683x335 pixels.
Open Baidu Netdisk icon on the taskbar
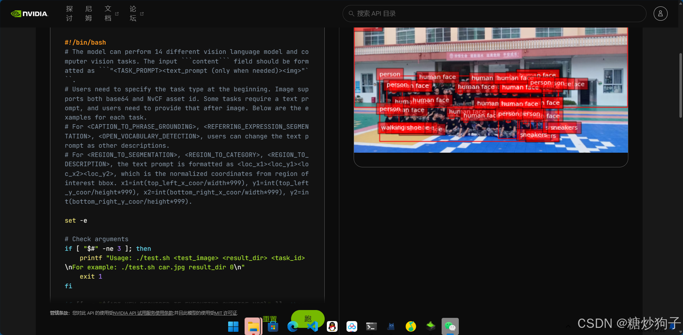pyautogui.click(x=352, y=326)
